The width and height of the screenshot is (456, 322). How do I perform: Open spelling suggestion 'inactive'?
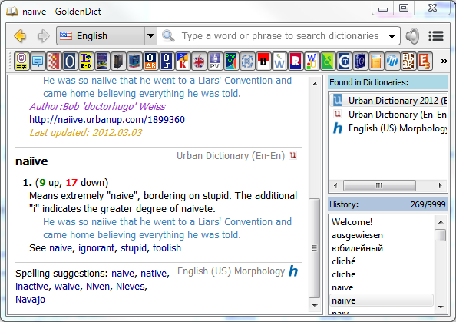point(32,287)
